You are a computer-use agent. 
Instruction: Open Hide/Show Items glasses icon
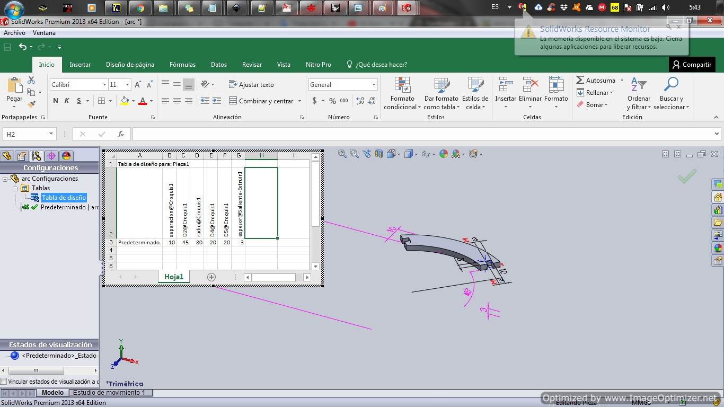tap(426, 154)
